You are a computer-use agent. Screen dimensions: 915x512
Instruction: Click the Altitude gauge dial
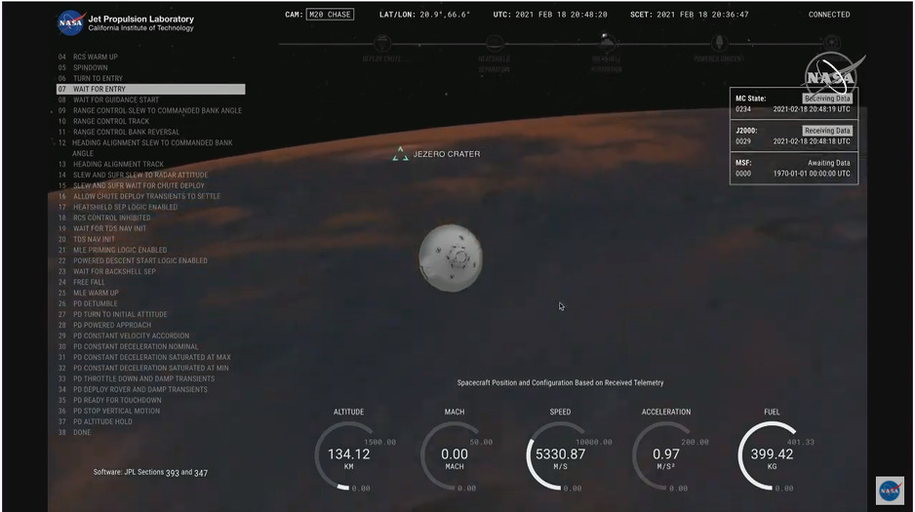point(348,454)
